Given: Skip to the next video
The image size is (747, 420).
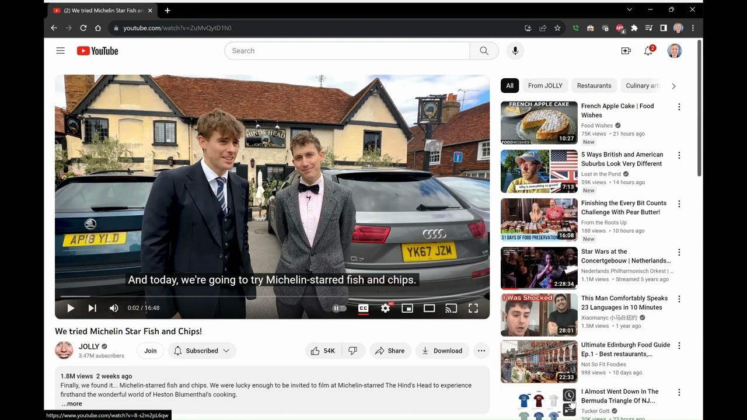Looking at the screenshot, I should [x=92, y=308].
